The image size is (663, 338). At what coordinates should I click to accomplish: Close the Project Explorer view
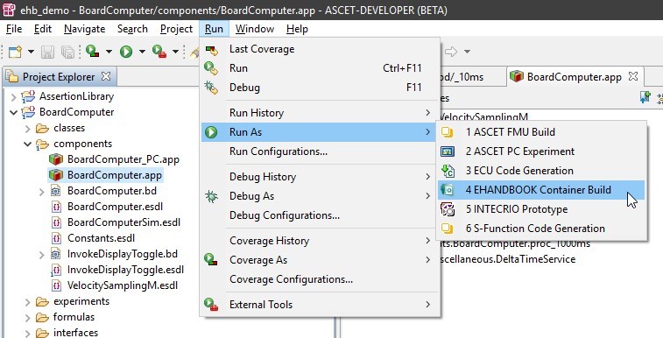point(106,76)
